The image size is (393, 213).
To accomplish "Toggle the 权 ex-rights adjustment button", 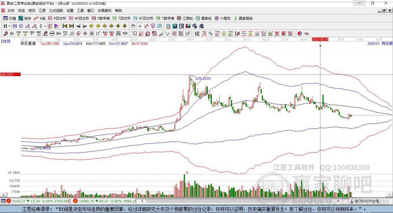I will click(50, 26).
